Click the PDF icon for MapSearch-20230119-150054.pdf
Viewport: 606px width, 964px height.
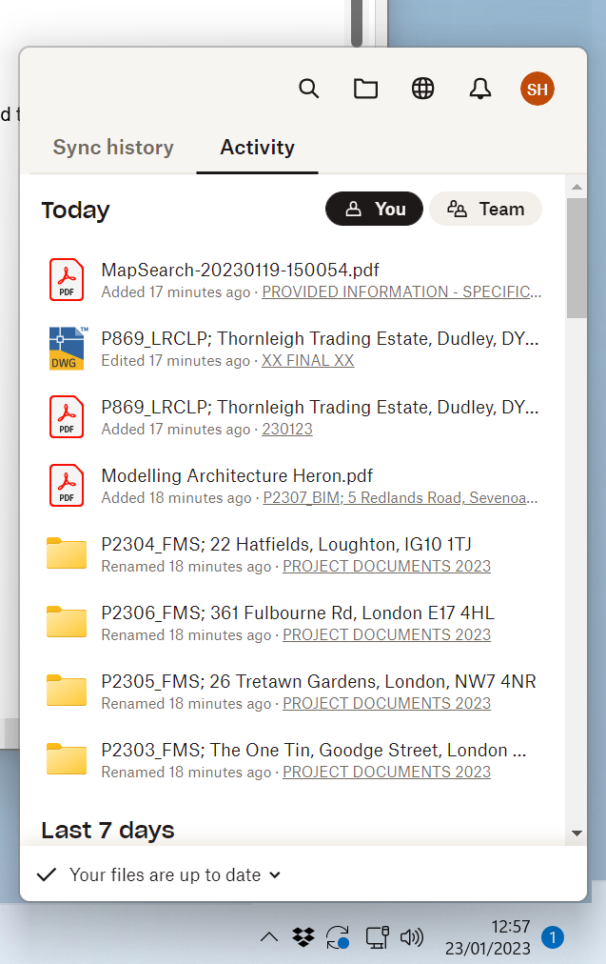67,280
